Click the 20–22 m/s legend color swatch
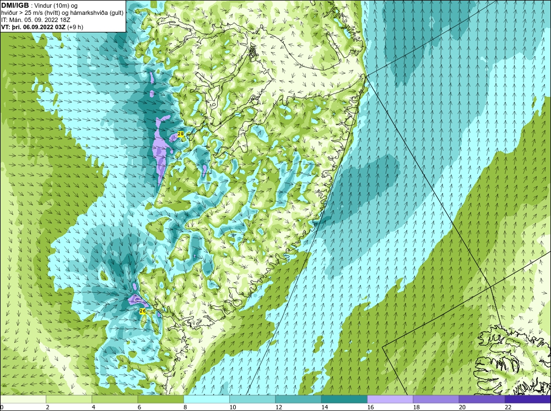This screenshot has width=551, height=411. pos(482,399)
